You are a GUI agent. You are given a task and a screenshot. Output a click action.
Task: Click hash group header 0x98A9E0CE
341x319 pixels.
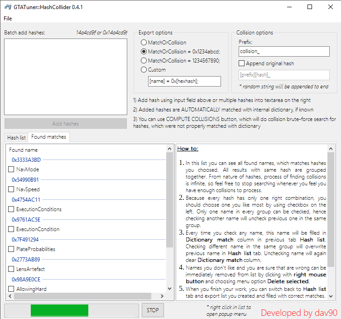26,280
